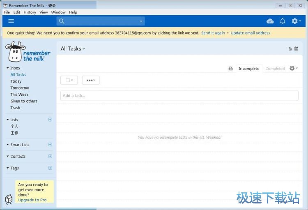
Task: Click Update email address link
Action: pyautogui.click(x=250, y=33)
